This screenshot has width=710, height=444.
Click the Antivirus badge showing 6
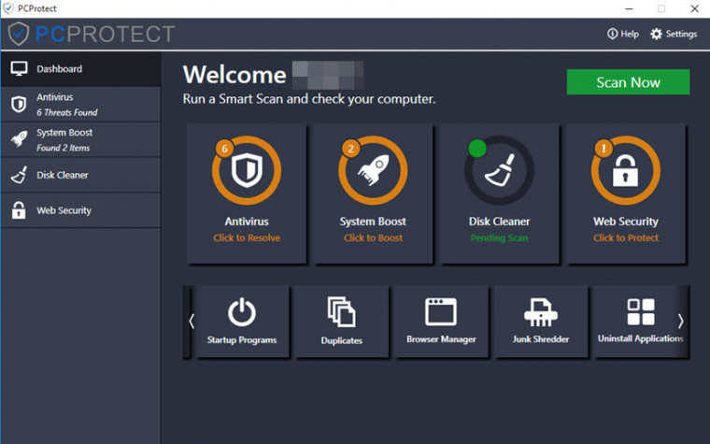224,148
